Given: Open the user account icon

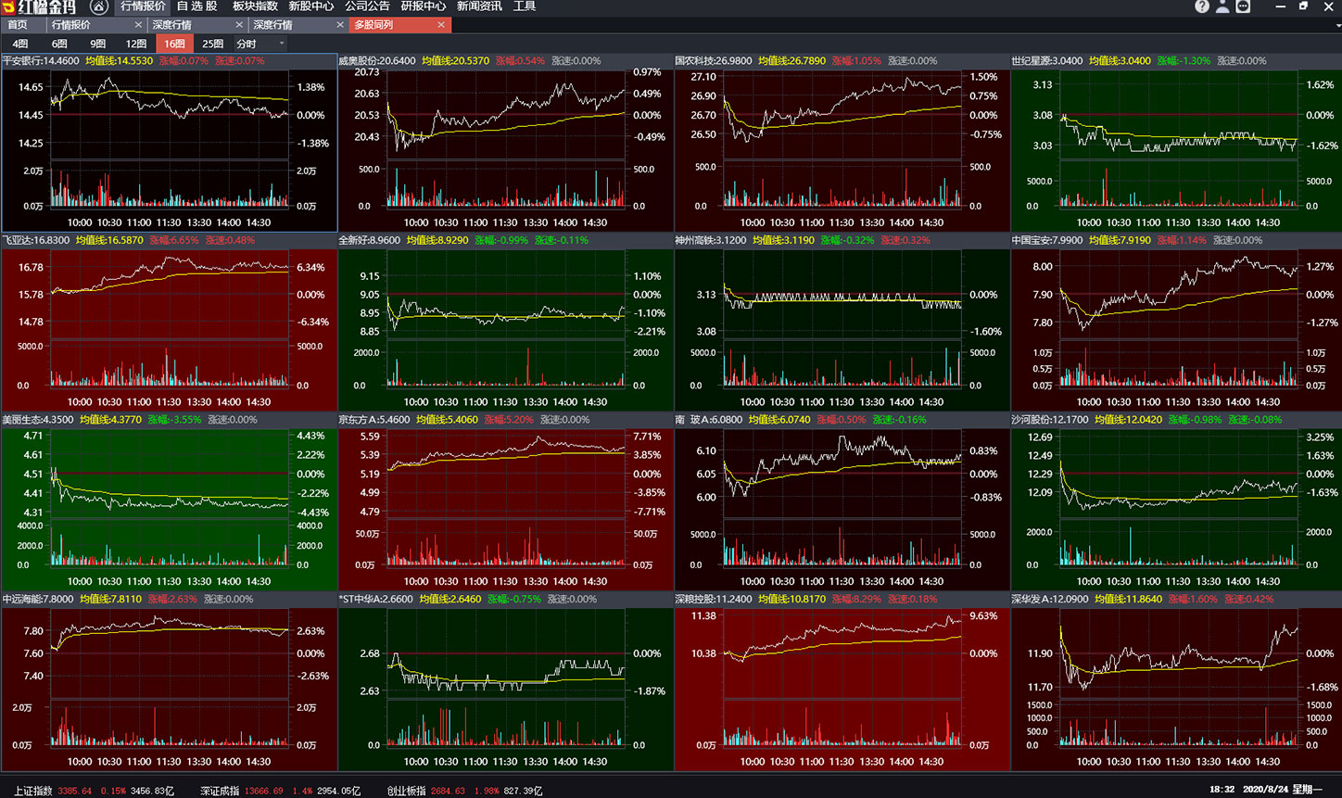Looking at the screenshot, I should (1222, 6).
